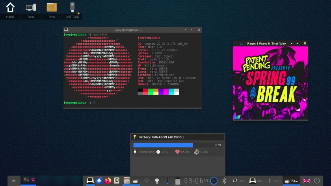This screenshot has height=186, width=331.
Task: Open the Bluetooth gadget
Action: click(224, 180)
